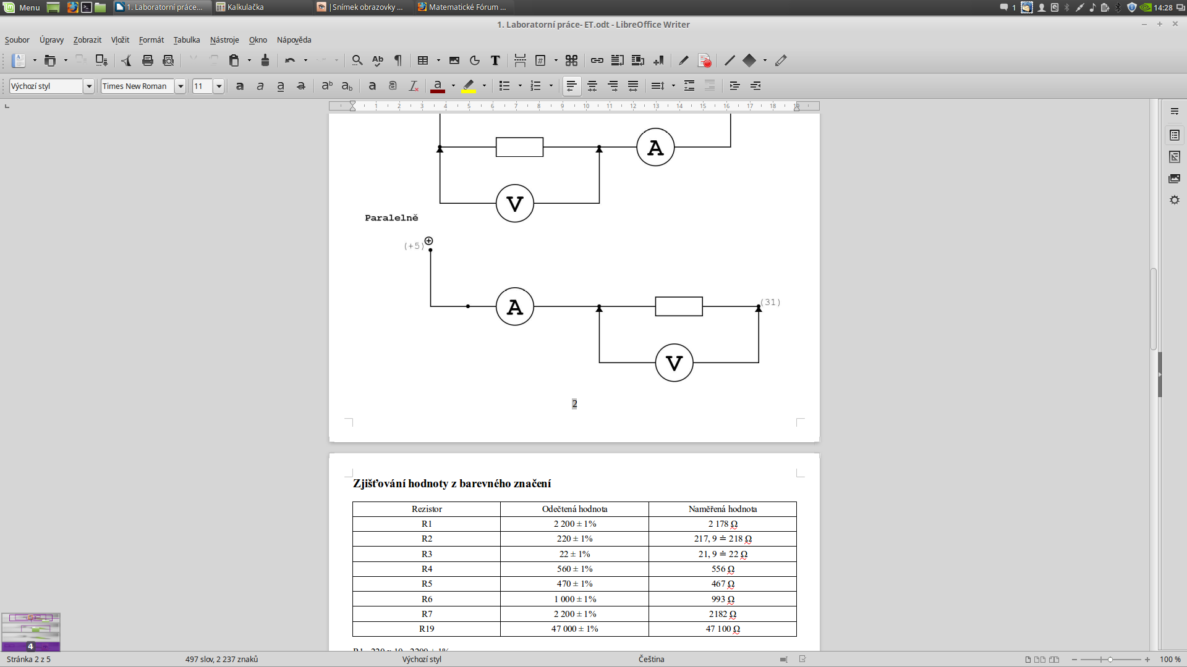The width and height of the screenshot is (1187, 667).
Task: Open the Úpravy menu
Action: (51, 40)
